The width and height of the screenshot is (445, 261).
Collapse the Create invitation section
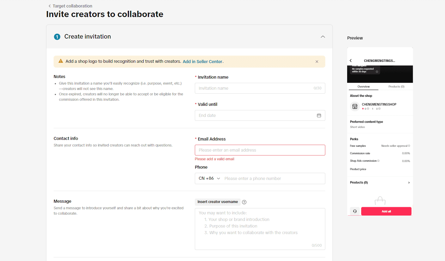click(323, 37)
